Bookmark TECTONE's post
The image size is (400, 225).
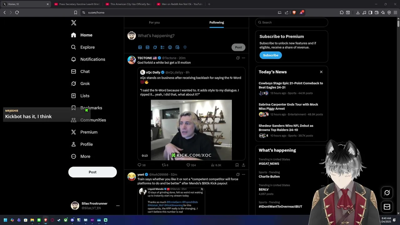(x=237, y=165)
